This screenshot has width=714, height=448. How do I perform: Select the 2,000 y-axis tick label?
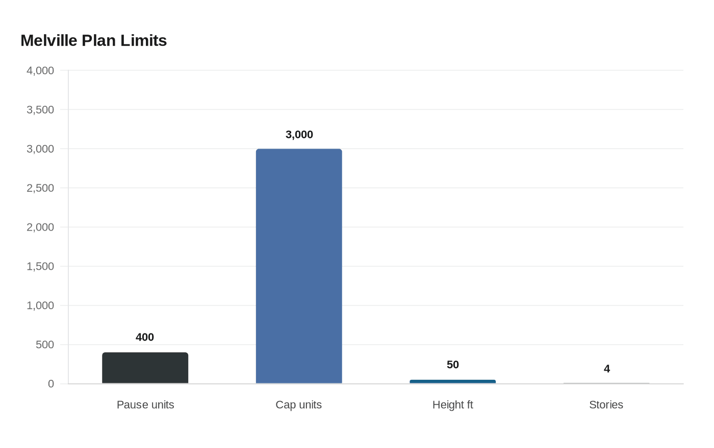click(x=40, y=228)
